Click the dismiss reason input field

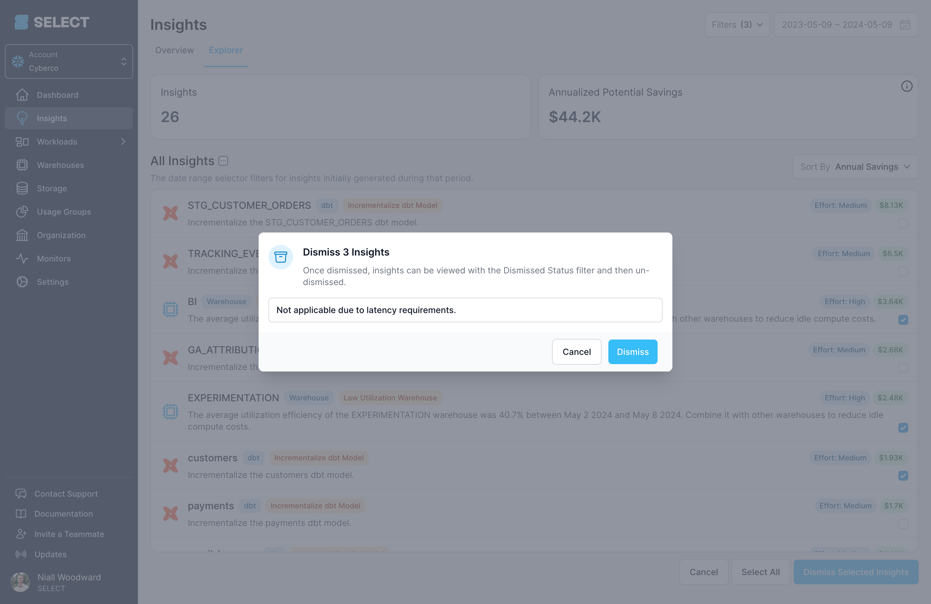coord(465,310)
